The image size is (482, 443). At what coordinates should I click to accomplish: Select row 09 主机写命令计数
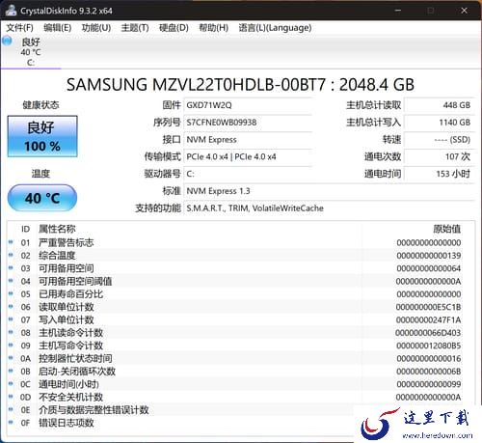[241, 346]
